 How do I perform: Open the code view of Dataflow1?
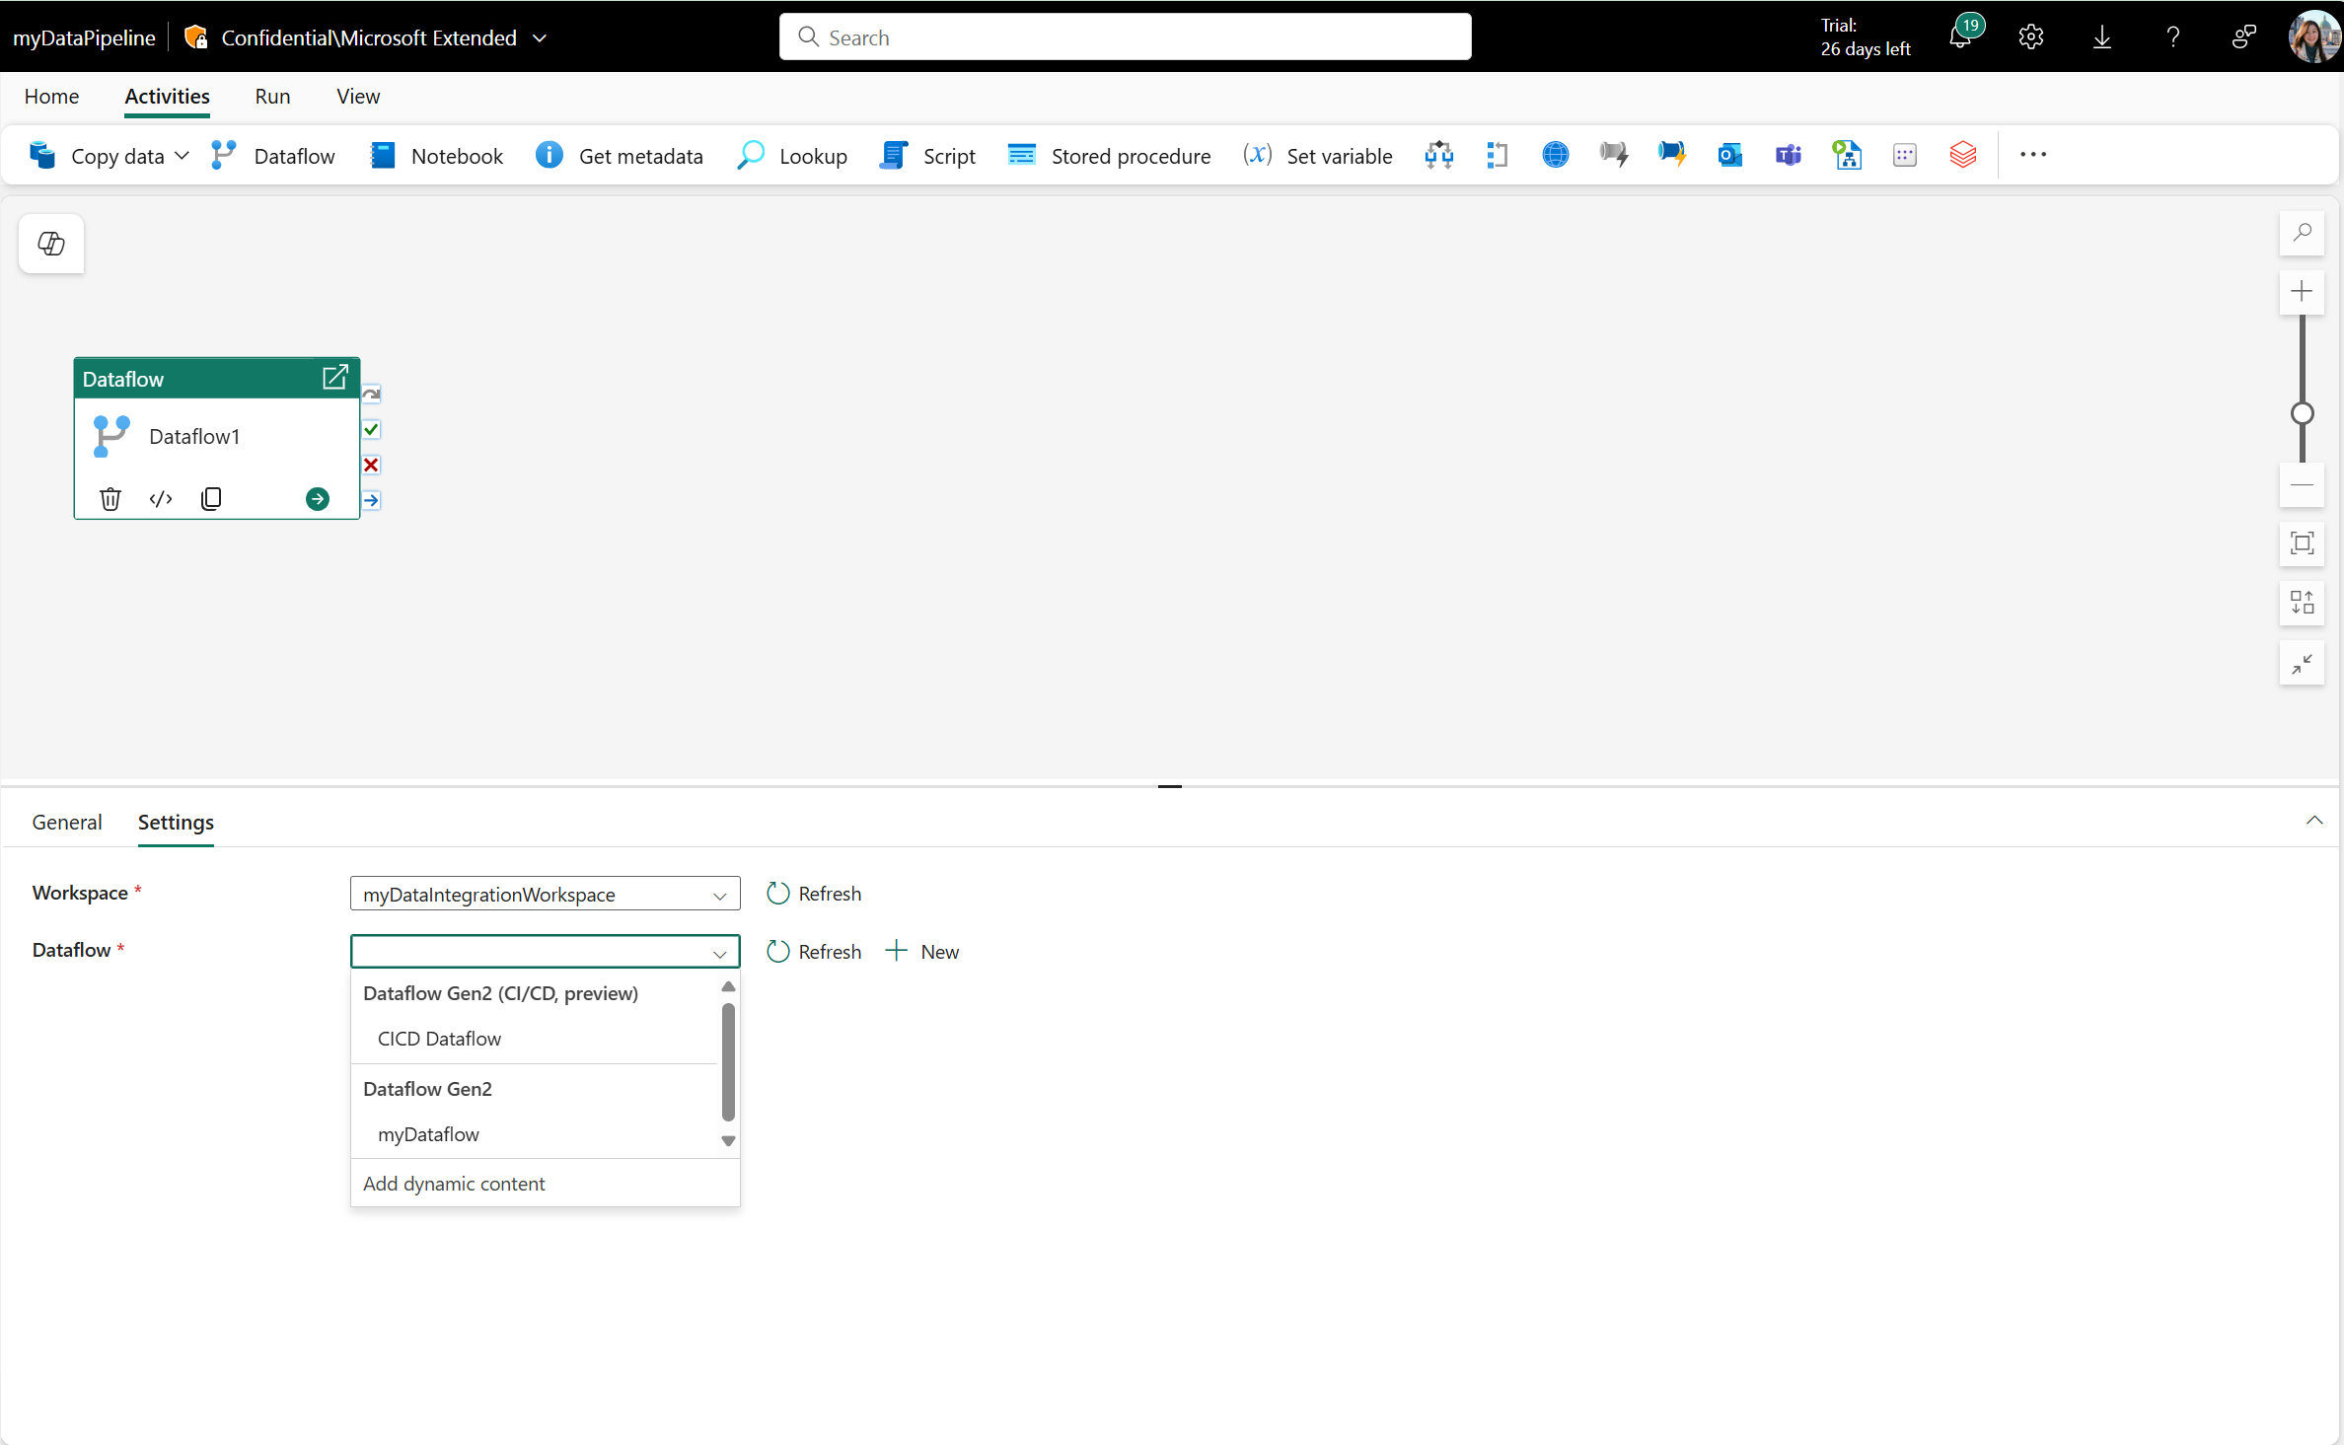160,498
